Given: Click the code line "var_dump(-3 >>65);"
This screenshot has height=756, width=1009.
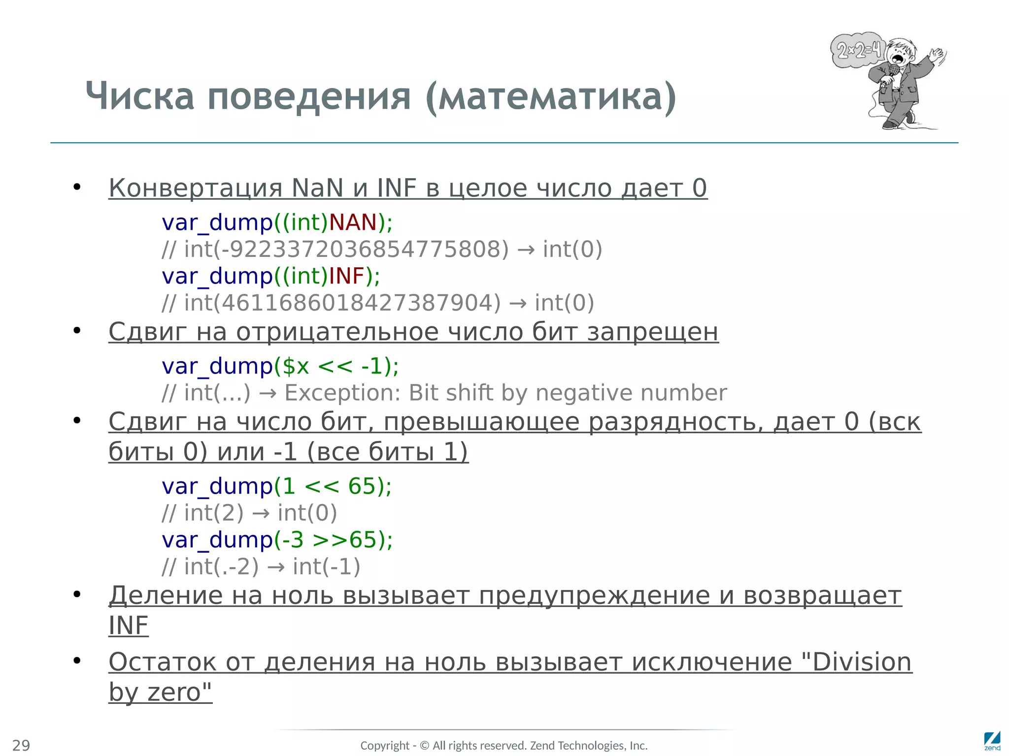Looking at the screenshot, I should (x=277, y=540).
